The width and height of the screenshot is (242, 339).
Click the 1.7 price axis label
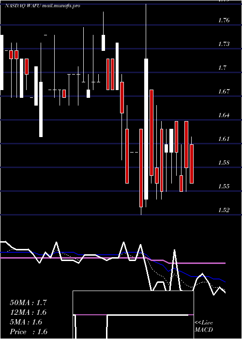point(222,68)
